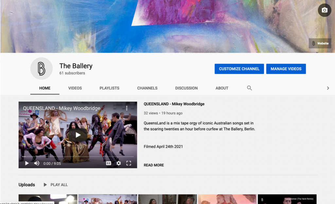Click the play control in player bar
Screen dimensions: 335x204
pos(27,163)
